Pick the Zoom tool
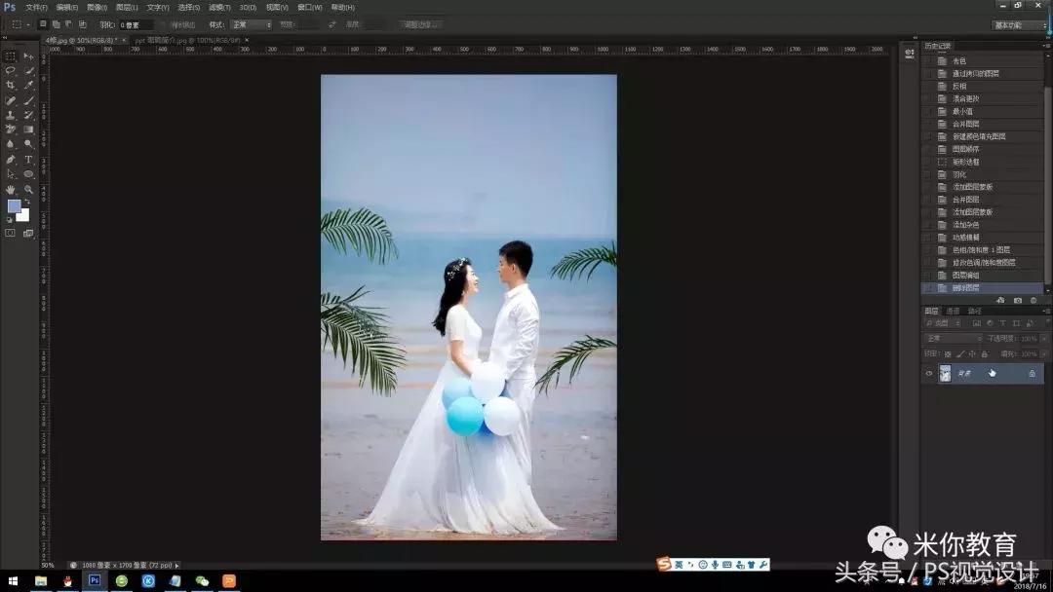Image resolution: width=1053 pixels, height=592 pixels. 26,189
